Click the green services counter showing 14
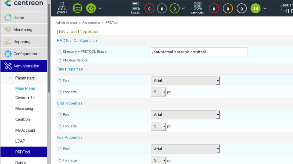The height and width of the screenshot is (164, 293). (256, 9)
